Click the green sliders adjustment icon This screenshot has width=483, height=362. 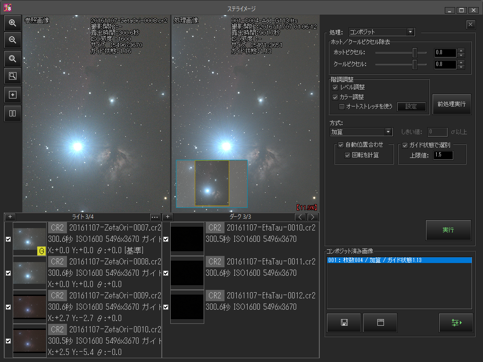click(456, 323)
